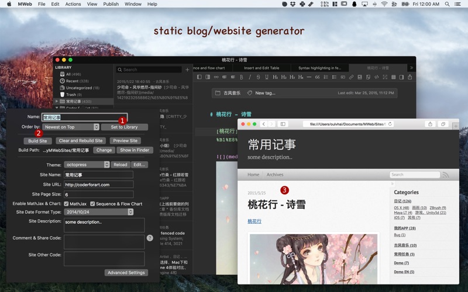The width and height of the screenshot is (468, 292).
Task: Click the Bold formatting icon in editor toolbar
Action: tap(241, 77)
